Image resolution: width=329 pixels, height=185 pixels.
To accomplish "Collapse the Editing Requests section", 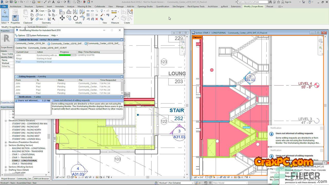I will [x=16, y=77].
